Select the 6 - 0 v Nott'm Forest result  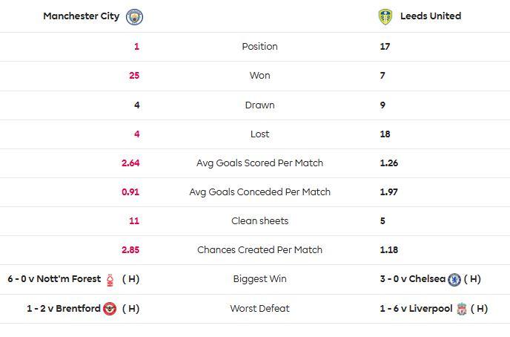tap(54, 279)
